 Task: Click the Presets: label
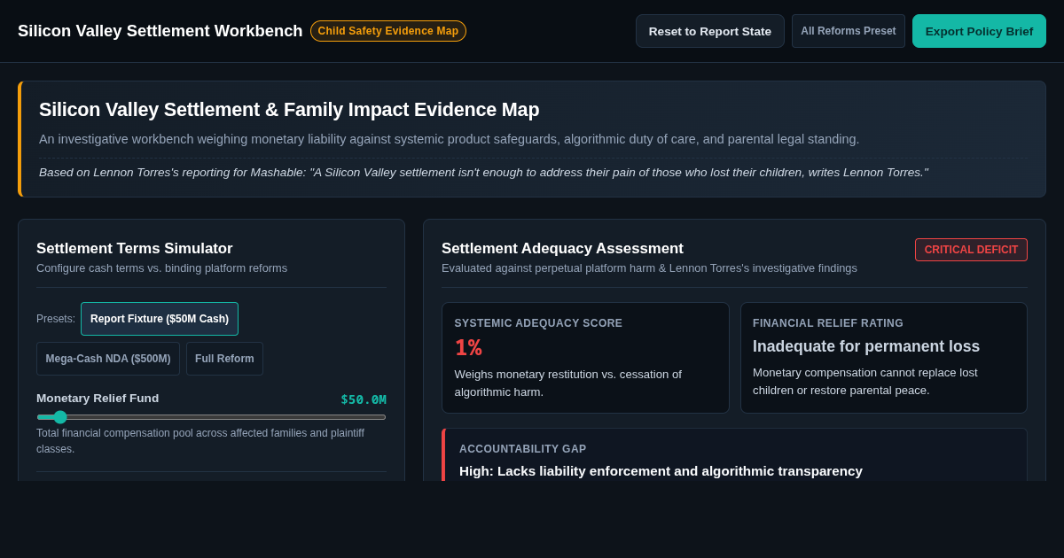tap(56, 319)
